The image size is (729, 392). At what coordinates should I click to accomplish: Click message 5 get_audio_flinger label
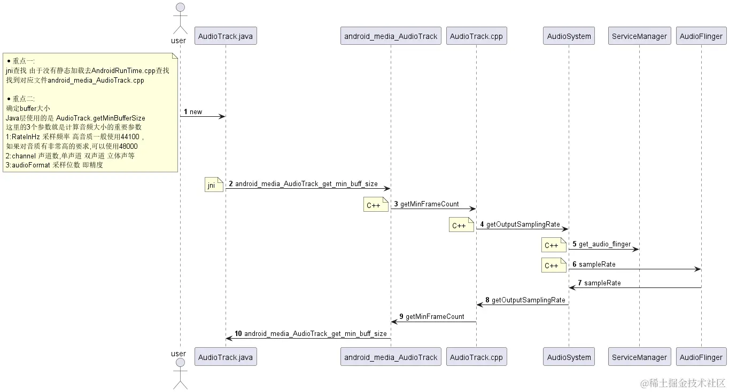pos(601,244)
